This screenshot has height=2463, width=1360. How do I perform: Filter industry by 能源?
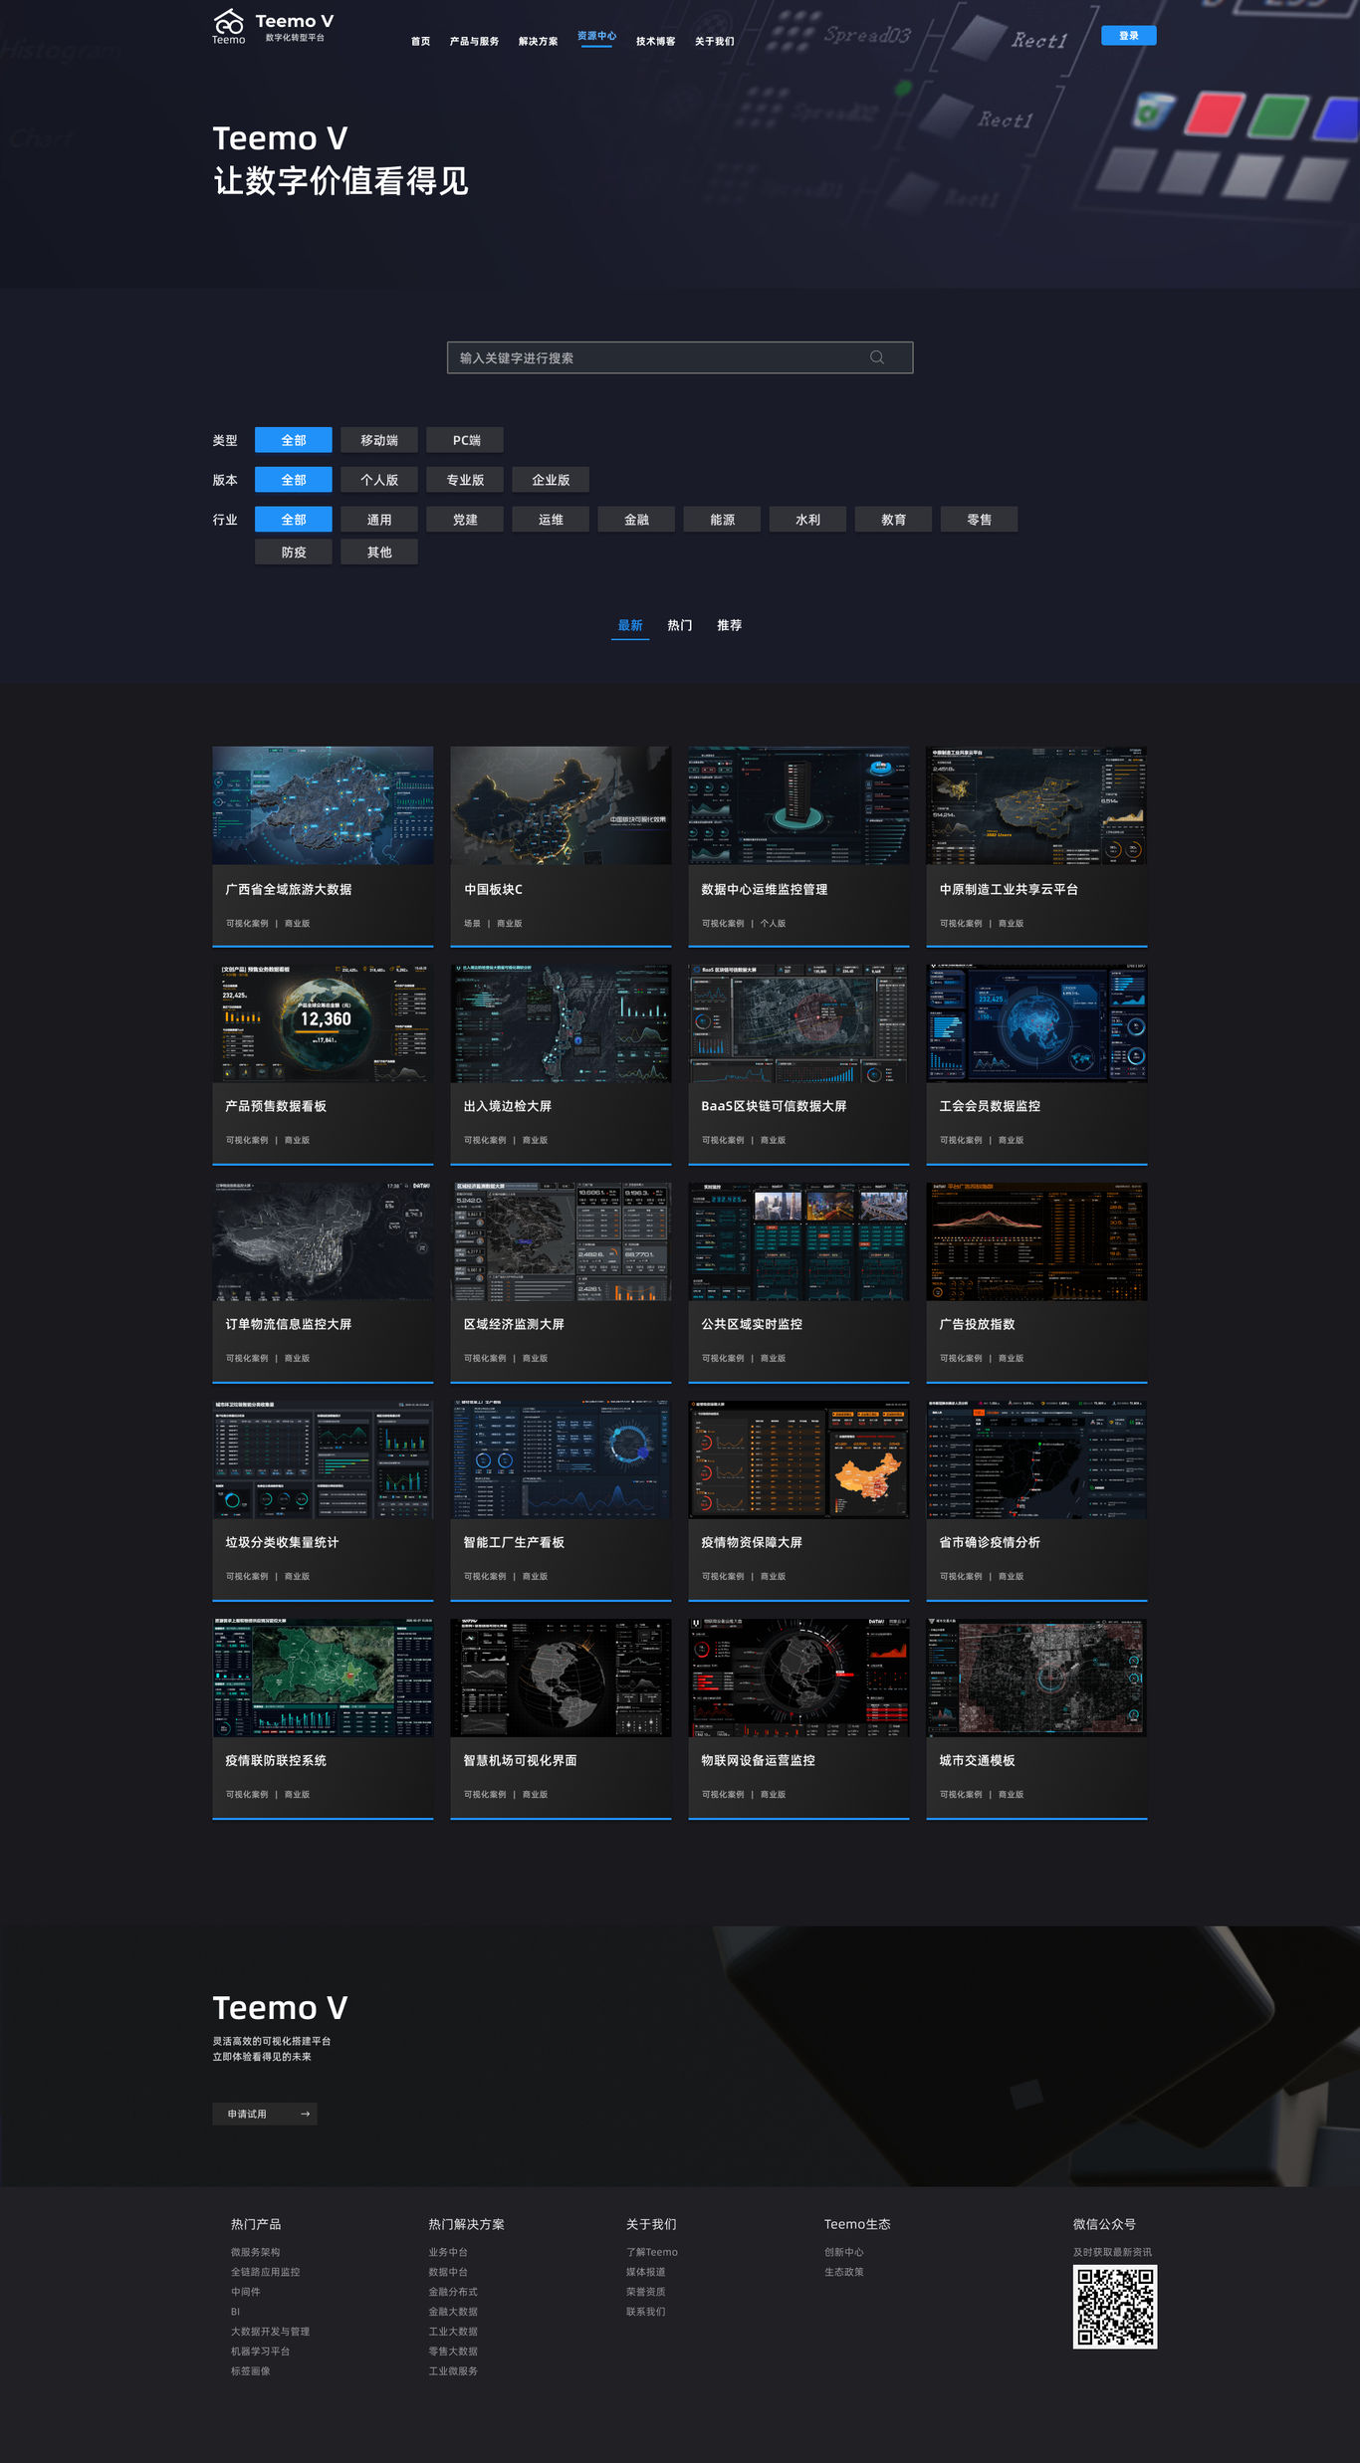coord(722,520)
